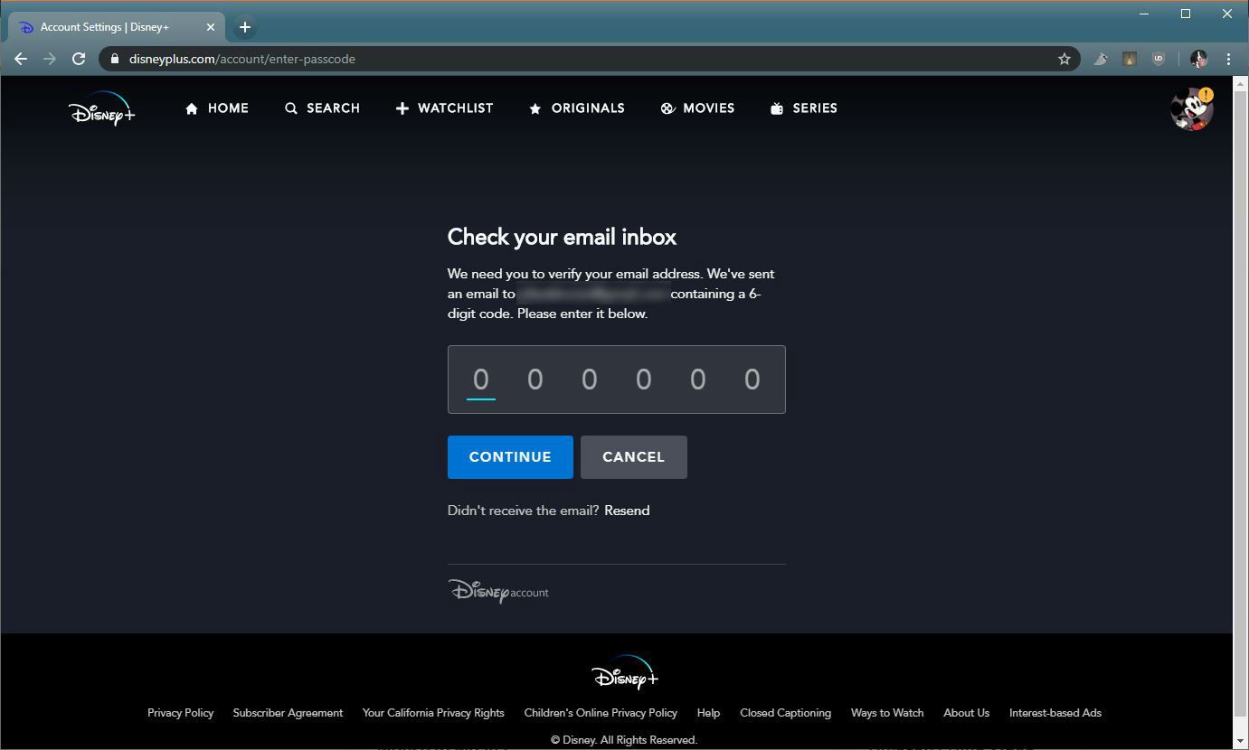
Task: Click the uBlock shield extension icon
Action: (x=1159, y=59)
